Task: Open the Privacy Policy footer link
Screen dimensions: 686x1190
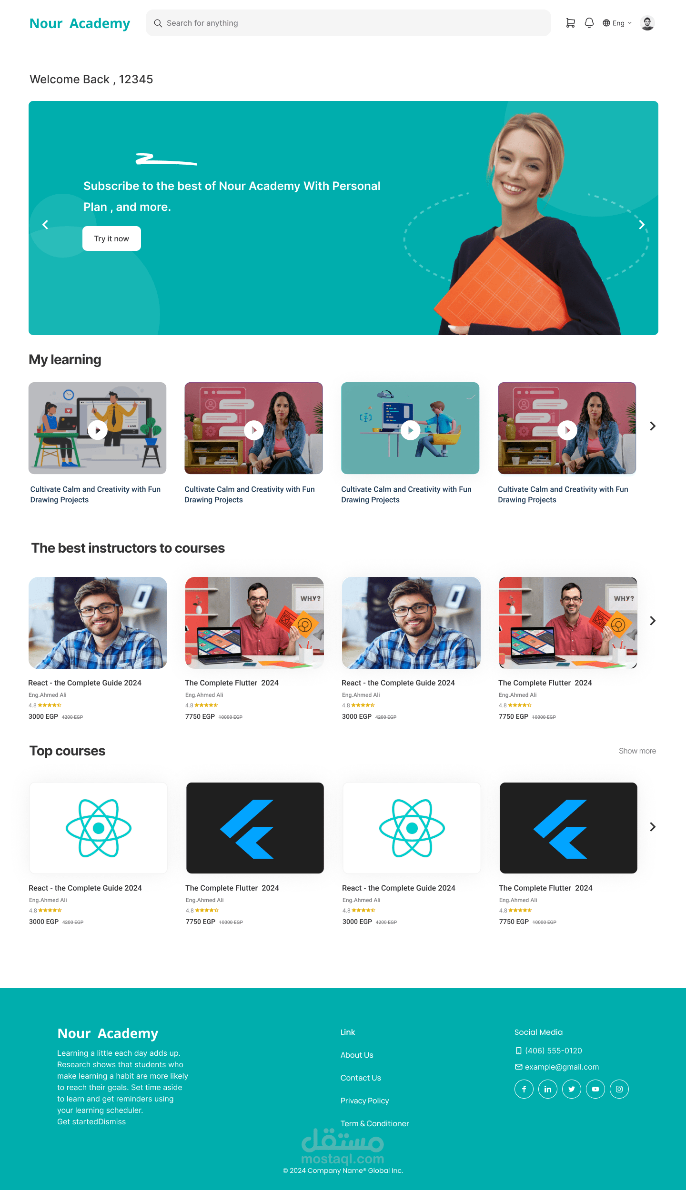Action: [364, 1101]
